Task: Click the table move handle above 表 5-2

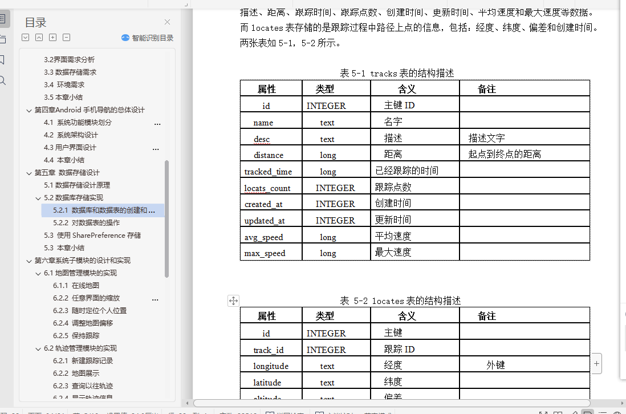Action: pyautogui.click(x=234, y=301)
